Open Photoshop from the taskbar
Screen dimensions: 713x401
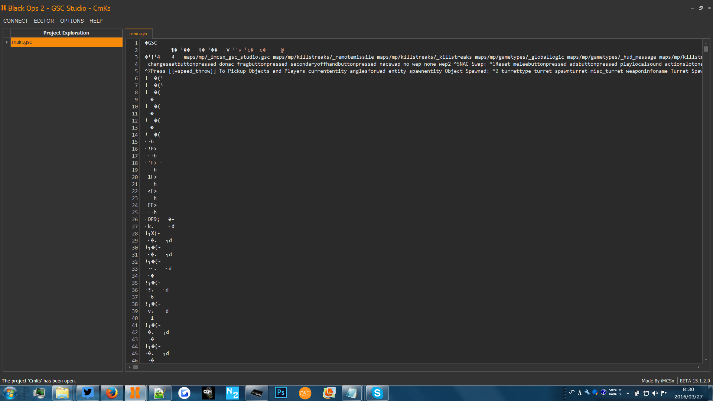click(x=281, y=393)
